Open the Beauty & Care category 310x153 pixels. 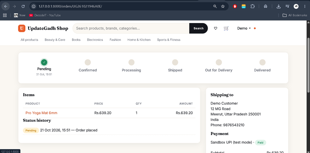pyautogui.click(x=55, y=40)
